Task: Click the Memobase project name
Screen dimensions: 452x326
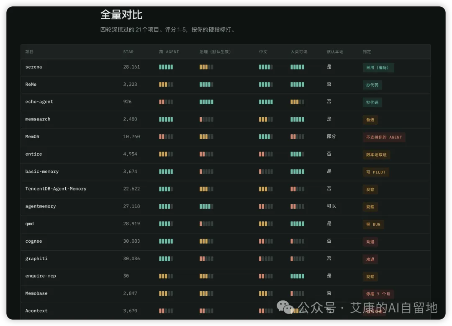Action: pyautogui.click(x=36, y=293)
